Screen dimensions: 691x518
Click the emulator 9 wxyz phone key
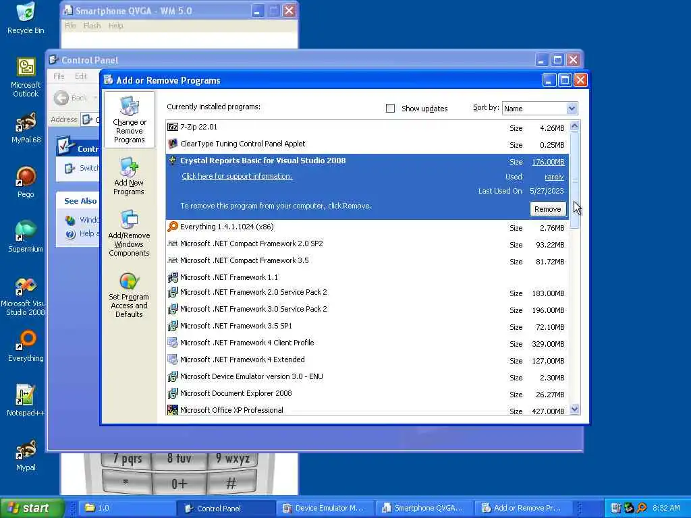click(232, 459)
